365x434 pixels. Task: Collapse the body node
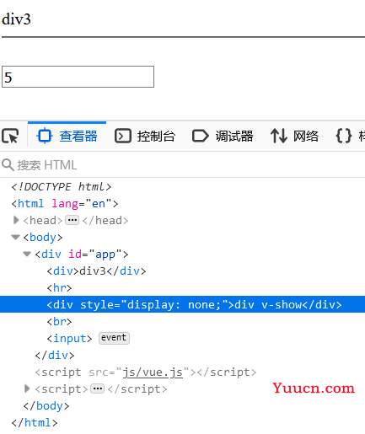click(x=15, y=238)
